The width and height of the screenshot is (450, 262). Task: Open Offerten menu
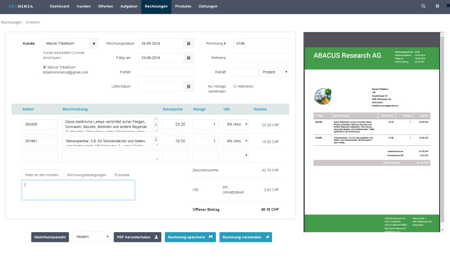(x=105, y=6)
